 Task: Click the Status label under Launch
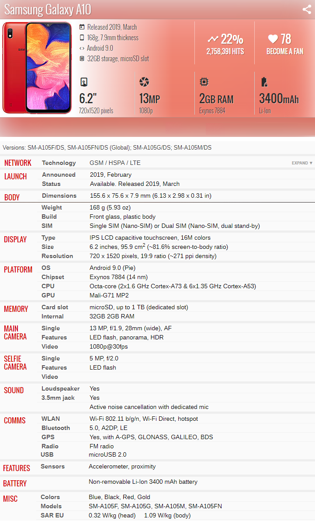coord(51,184)
